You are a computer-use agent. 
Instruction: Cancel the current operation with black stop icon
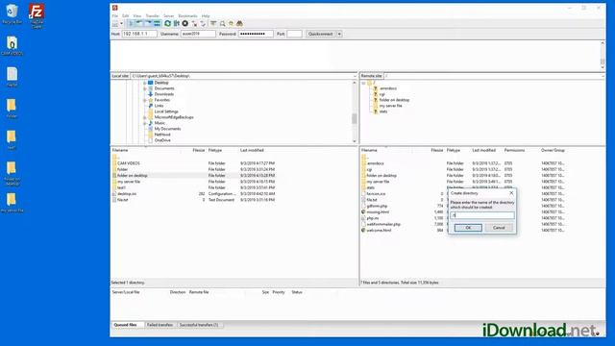coord(185,23)
